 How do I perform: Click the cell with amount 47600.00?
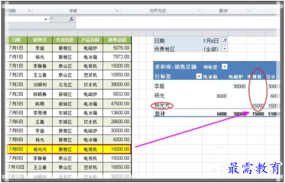point(117,104)
